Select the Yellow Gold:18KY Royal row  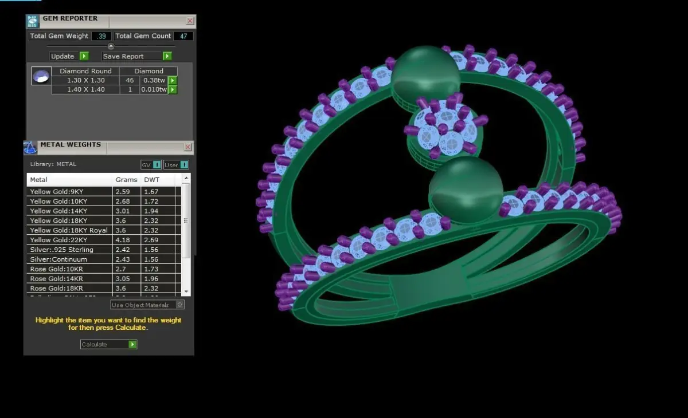[104, 230]
